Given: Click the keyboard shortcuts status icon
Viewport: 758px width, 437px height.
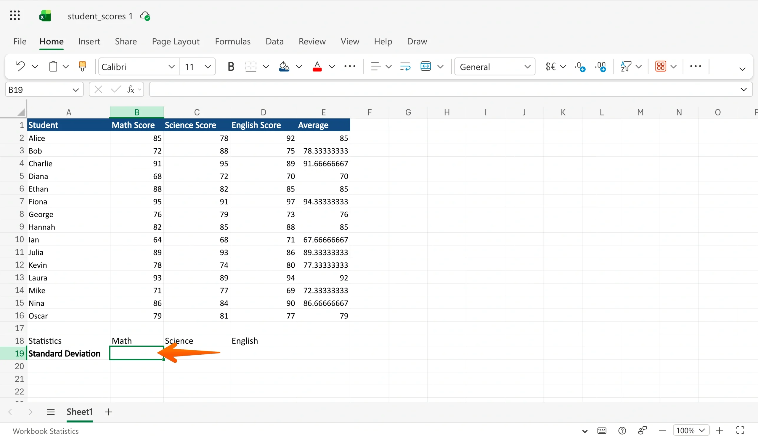Looking at the screenshot, I should point(602,431).
